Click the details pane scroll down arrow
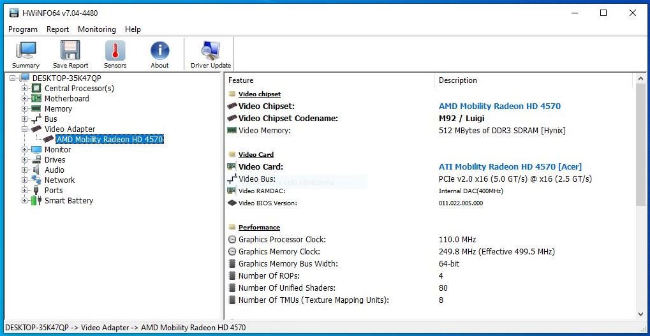The image size is (650, 336). (x=641, y=314)
